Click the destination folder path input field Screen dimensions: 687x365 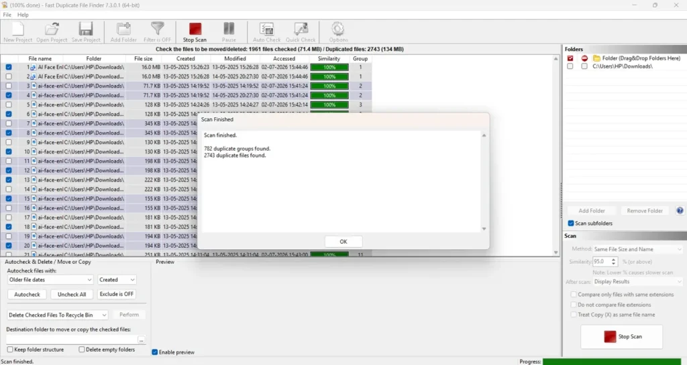point(72,340)
